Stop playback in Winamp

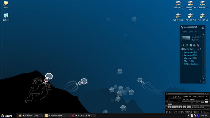coord(181,107)
